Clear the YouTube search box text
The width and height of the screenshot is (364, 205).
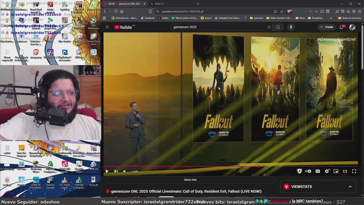point(269,27)
